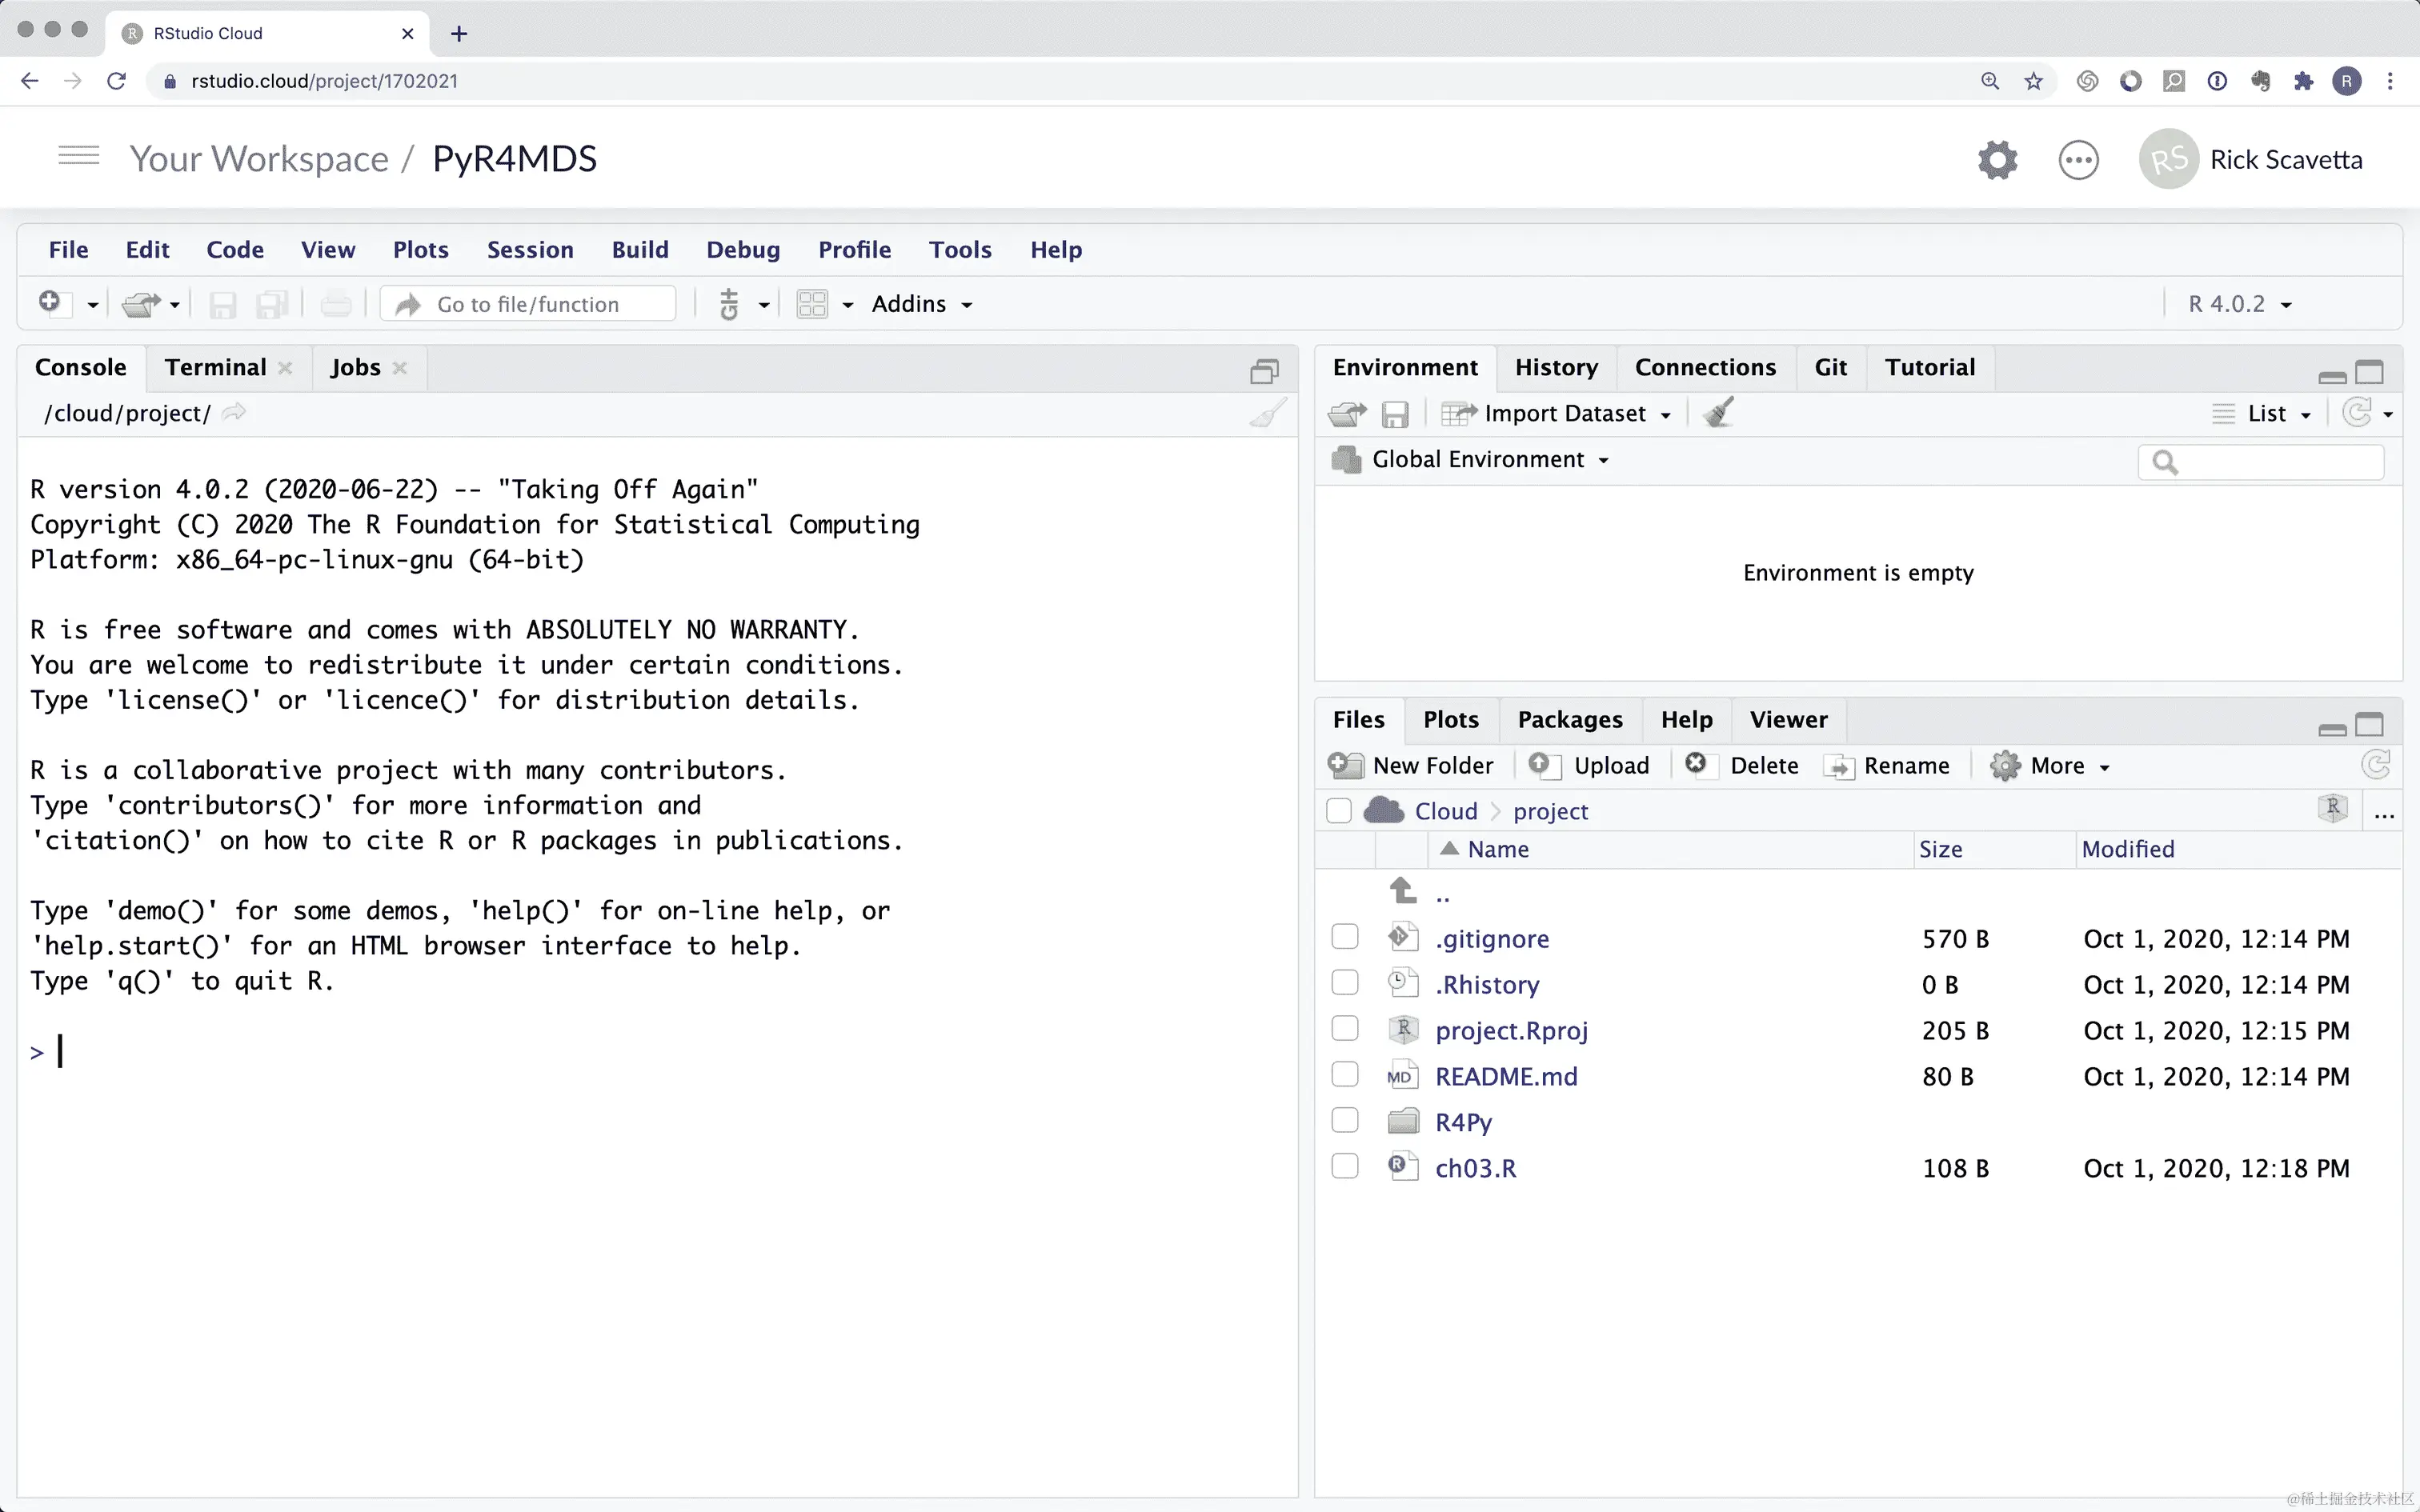Click the save workspace floppy icon
This screenshot has height=1512, width=2420.
(1395, 413)
